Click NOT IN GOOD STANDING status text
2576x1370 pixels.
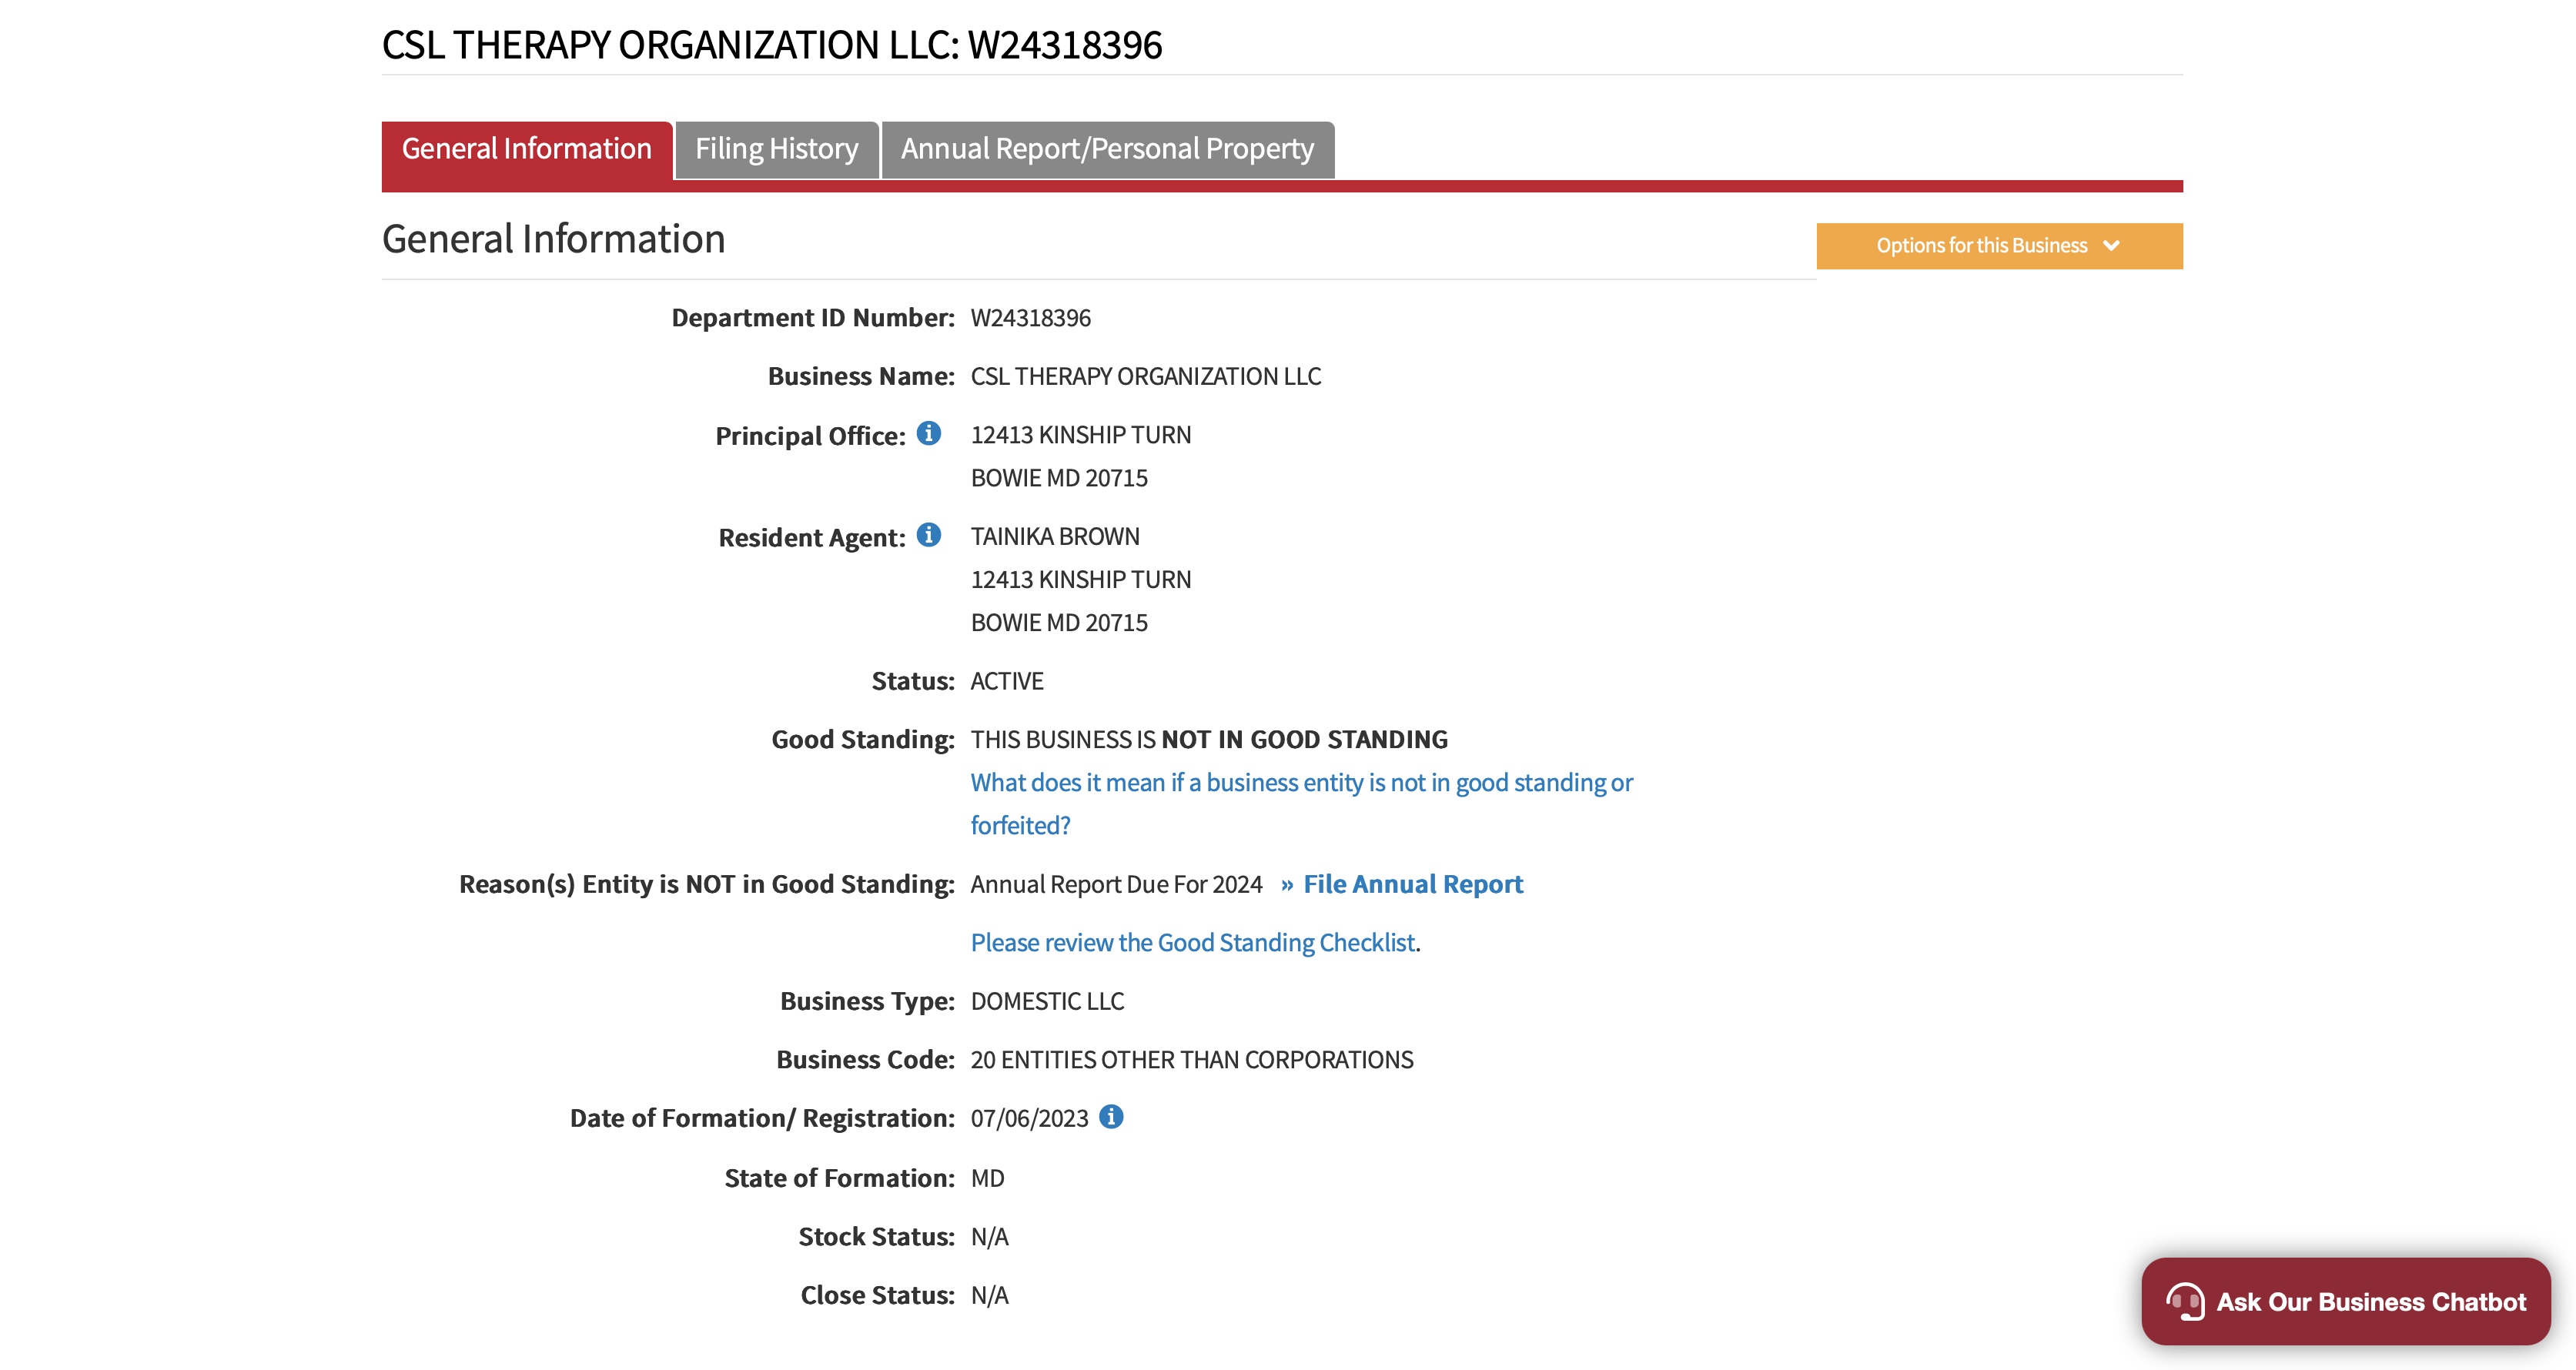(1303, 740)
